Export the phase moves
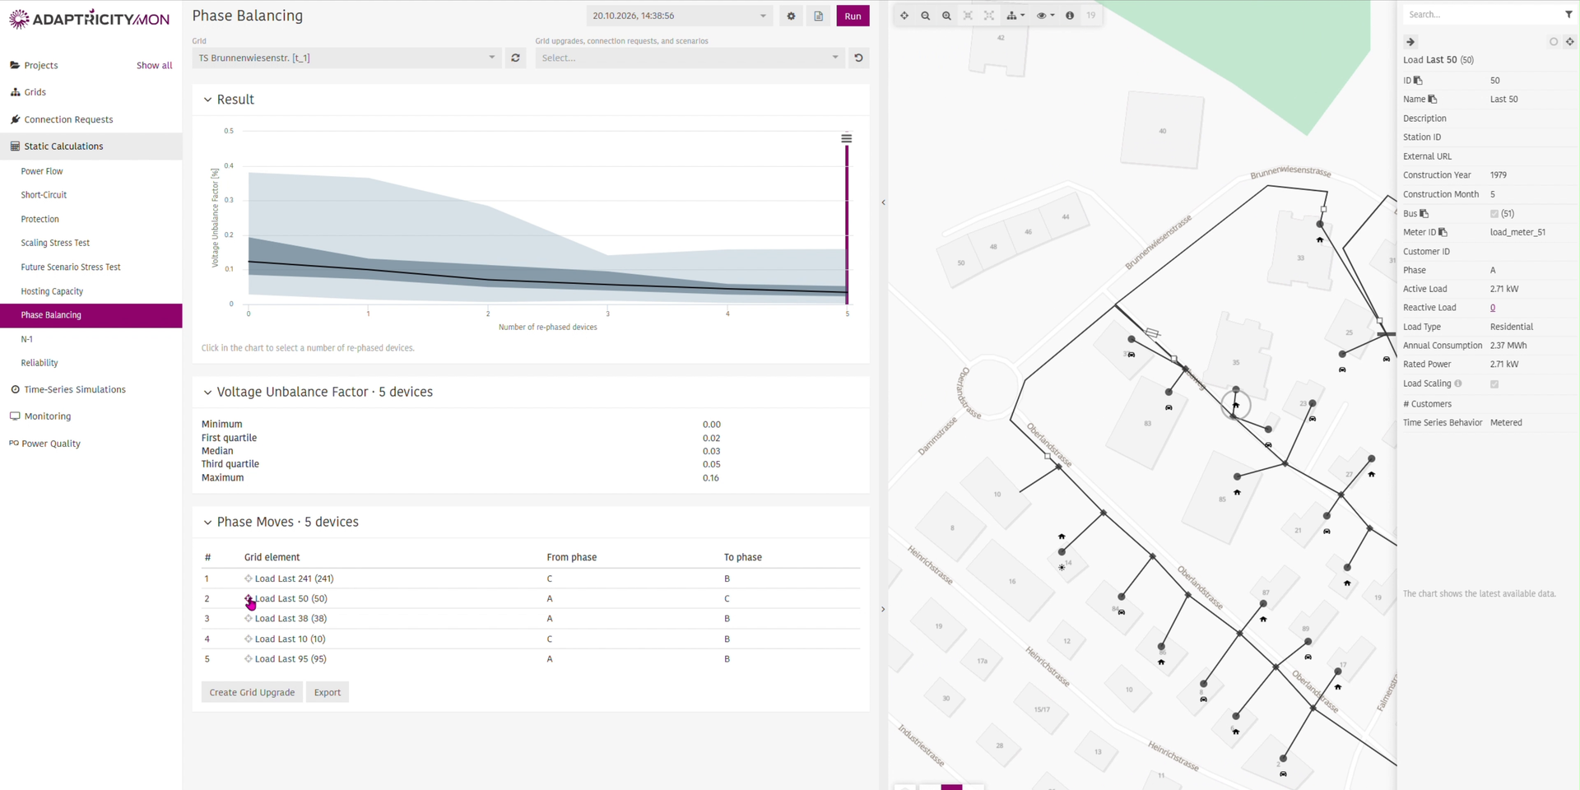1580x790 pixels. point(328,692)
